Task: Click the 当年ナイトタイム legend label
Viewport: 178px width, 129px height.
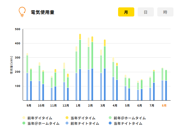Action: (128, 123)
